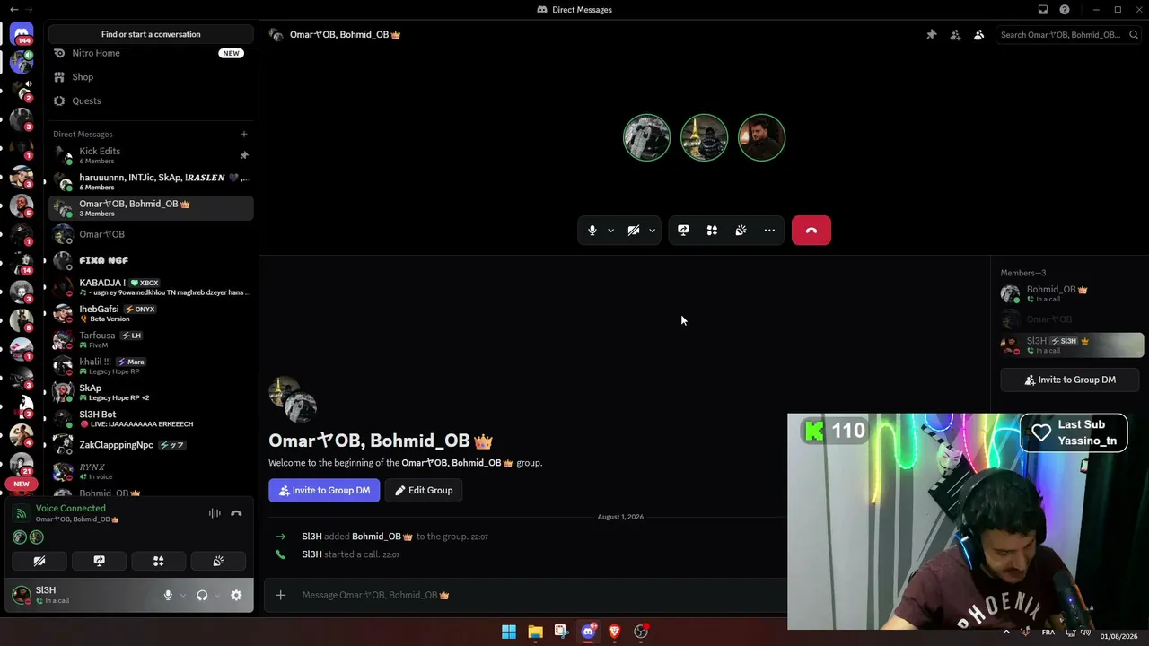The height and width of the screenshot is (646, 1149).
Task: Open User Settings gear
Action: pyautogui.click(x=236, y=595)
